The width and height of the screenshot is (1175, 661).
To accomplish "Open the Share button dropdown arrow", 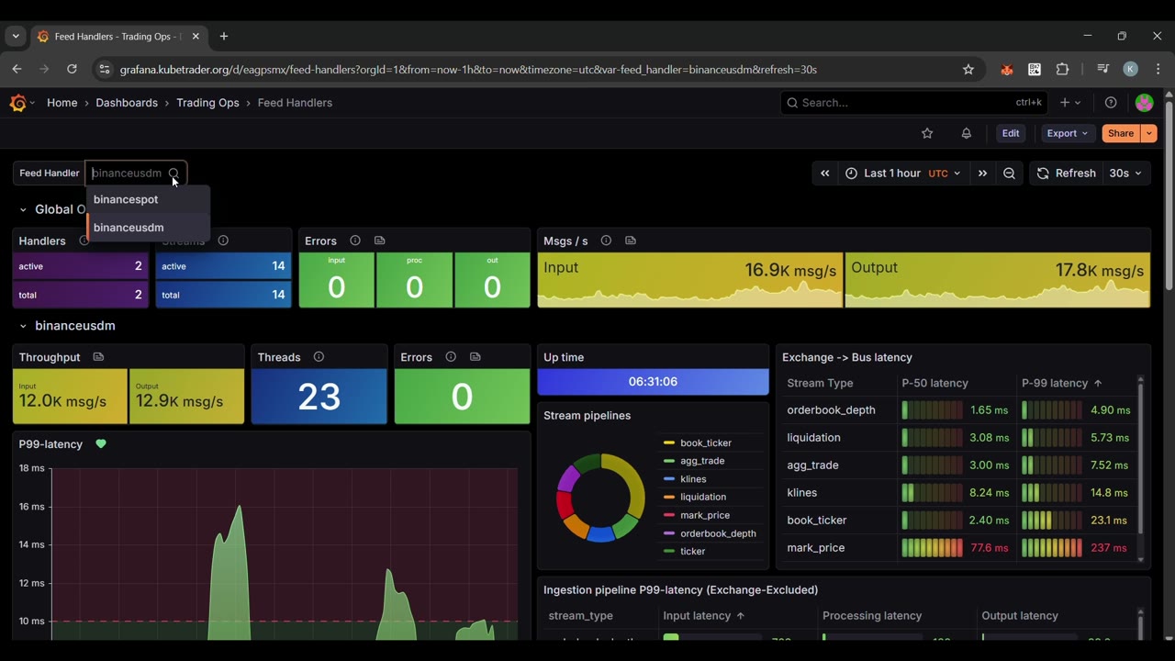I will pyautogui.click(x=1148, y=133).
